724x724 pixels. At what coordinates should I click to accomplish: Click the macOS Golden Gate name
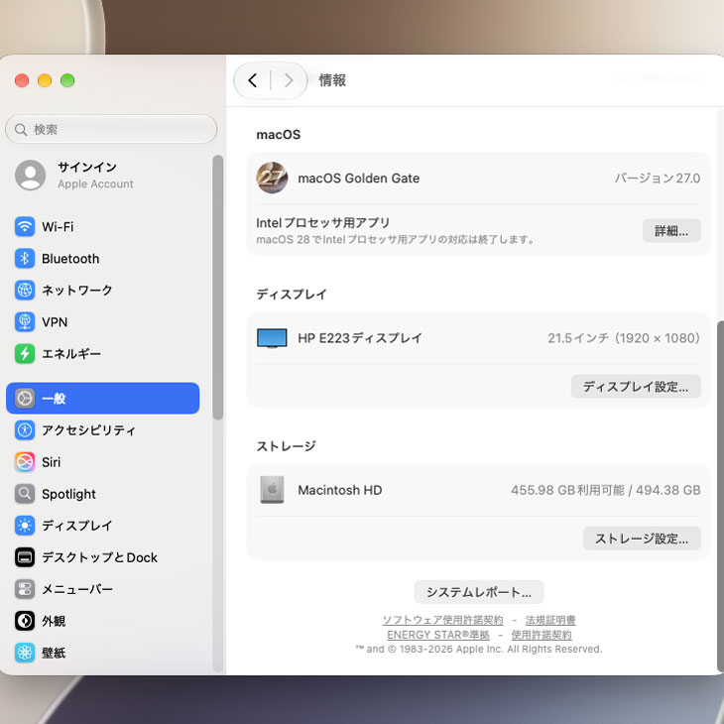(x=359, y=179)
